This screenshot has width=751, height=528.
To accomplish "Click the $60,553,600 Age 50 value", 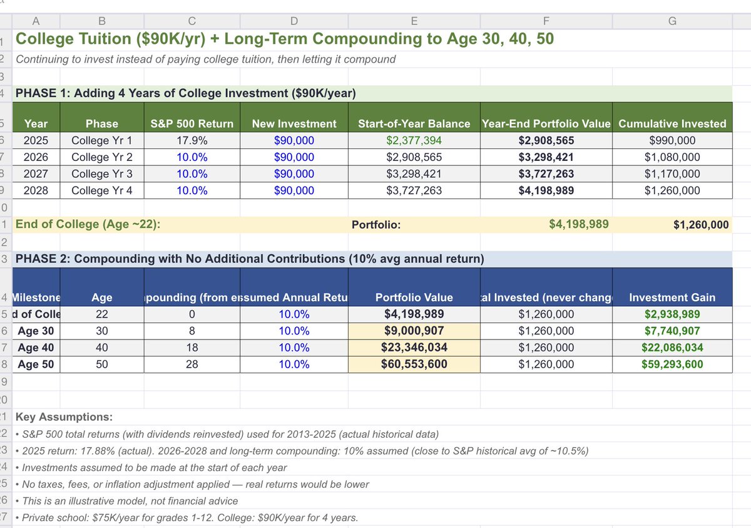I will pos(414,364).
